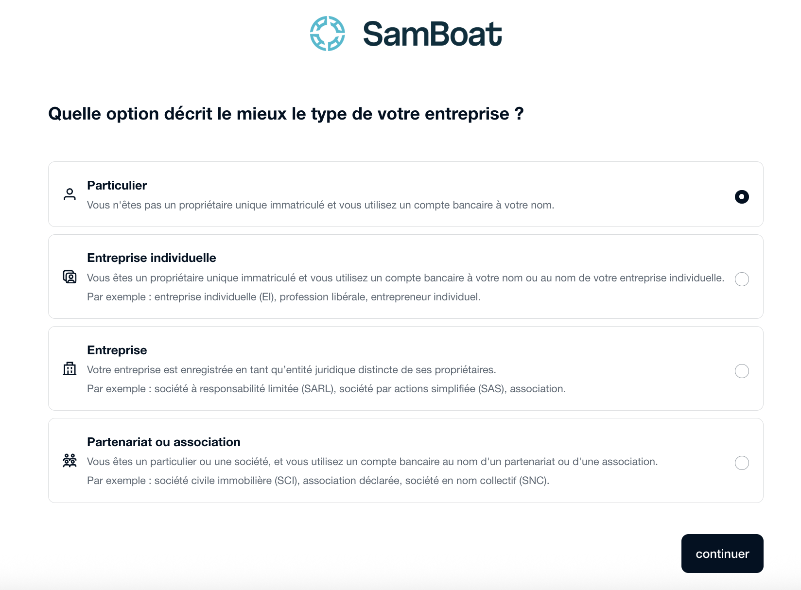
Task: Click the group icon for Partenariat
Action: click(x=70, y=461)
